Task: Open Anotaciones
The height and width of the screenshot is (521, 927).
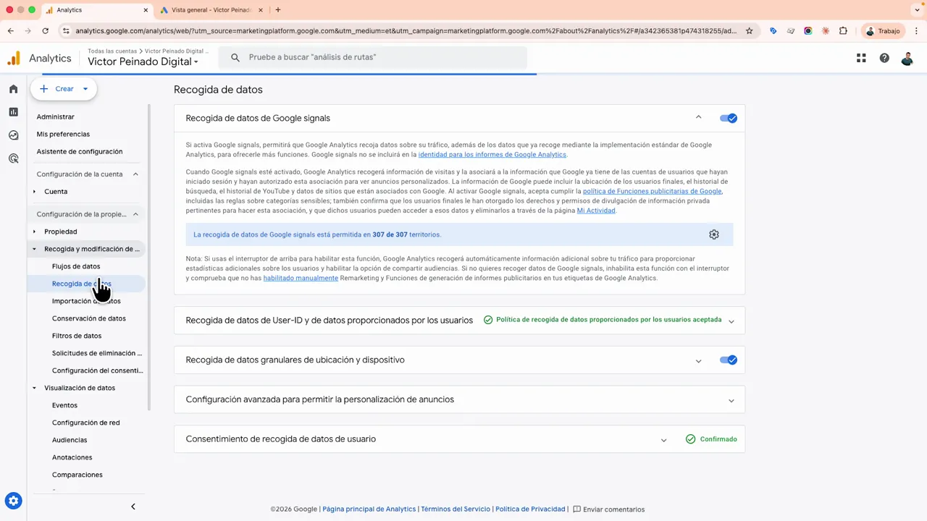Action: 72,457
